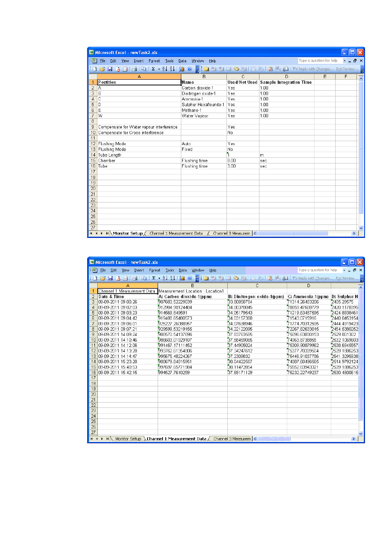This screenshot has width=389, height=549.
Task: Click Sort Ascending icon in Monitor Setup window
Action: coord(165,69)
